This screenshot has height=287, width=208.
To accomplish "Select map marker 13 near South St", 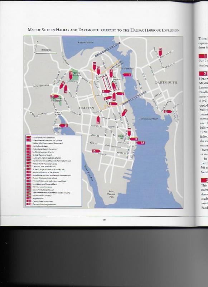I will (96, 151).
